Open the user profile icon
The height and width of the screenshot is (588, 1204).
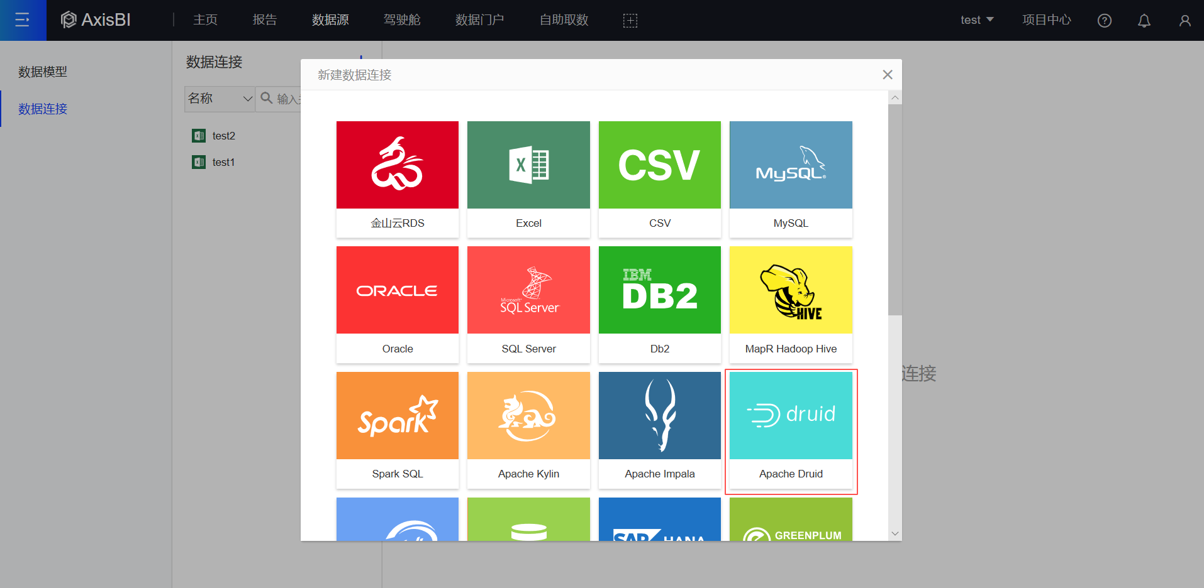1184,21
